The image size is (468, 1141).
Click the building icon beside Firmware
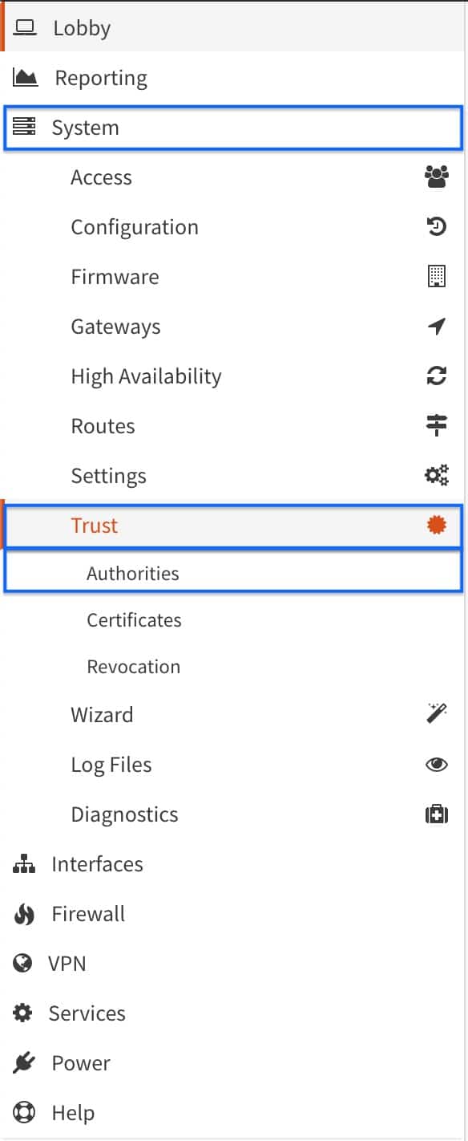pyautogui.click(x=436, y=277)
